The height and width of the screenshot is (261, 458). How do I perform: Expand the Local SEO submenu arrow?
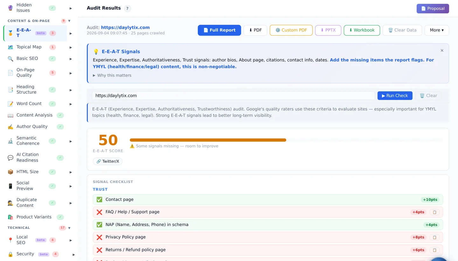71,240
